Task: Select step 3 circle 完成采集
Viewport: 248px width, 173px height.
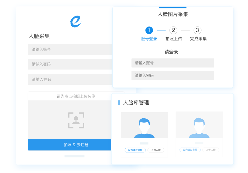Action: coord(197,30)
